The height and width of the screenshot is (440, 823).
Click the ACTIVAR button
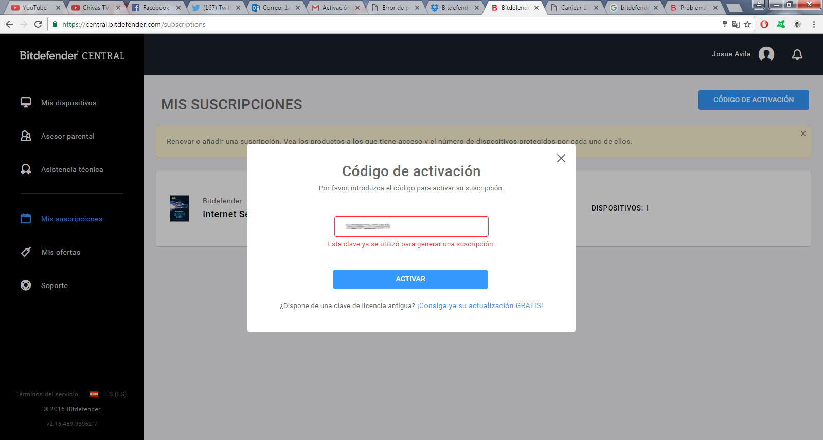pos(410,279)
